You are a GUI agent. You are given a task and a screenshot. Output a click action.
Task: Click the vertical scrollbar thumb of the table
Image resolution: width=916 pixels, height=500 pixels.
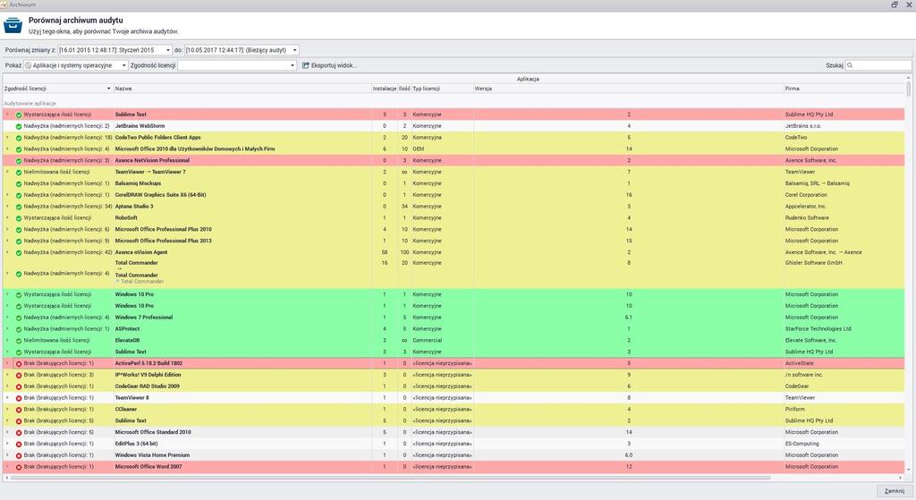(x=909, y=89)
